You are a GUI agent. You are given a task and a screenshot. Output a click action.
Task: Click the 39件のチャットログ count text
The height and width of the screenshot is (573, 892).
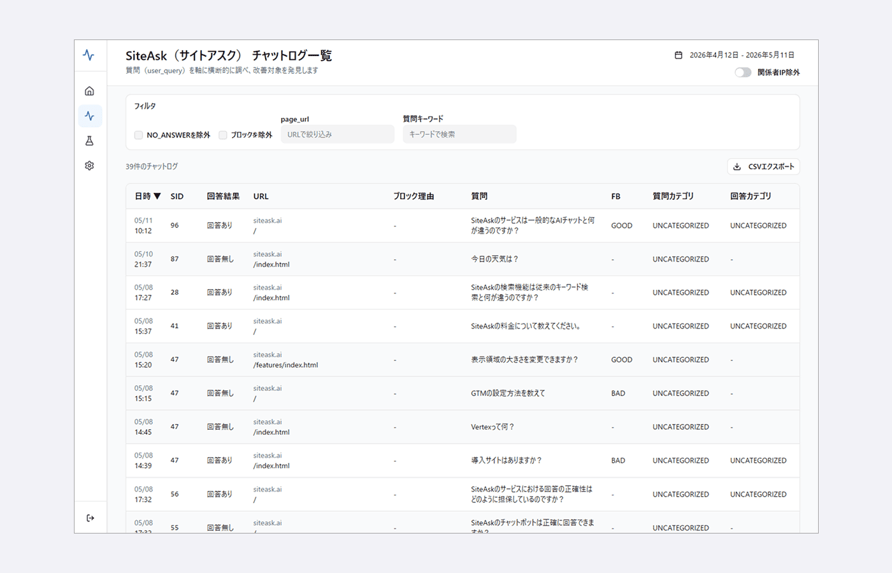tap(152, 166)
